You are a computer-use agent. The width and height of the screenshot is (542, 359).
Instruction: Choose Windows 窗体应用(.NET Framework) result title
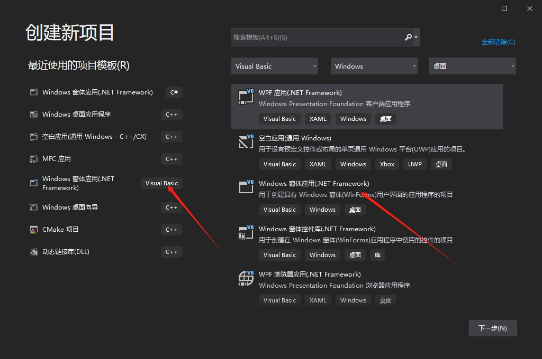[x=314, y=184]
